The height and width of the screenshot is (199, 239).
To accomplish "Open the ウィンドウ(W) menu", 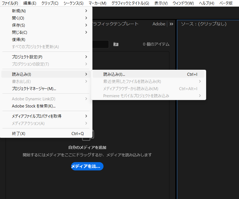I will (183, 3).
